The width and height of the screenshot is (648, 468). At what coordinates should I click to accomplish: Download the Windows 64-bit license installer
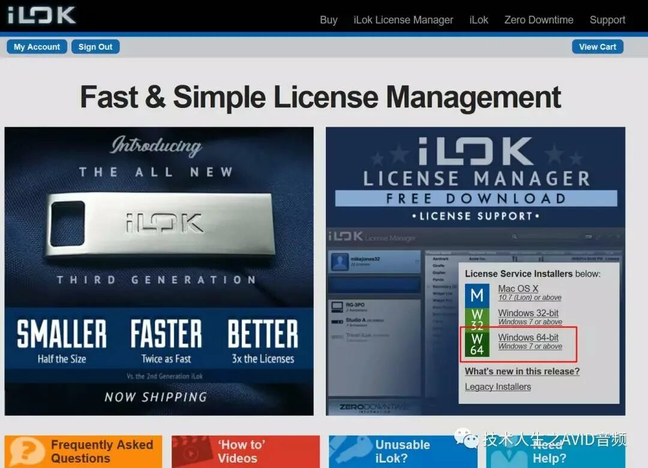[x=529, y=337]
